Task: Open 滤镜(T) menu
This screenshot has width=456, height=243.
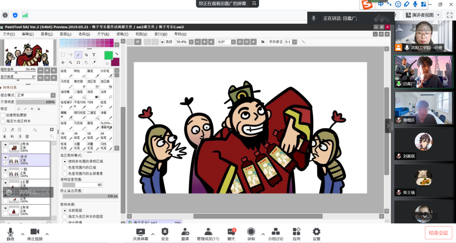Action: coord(122,34)
